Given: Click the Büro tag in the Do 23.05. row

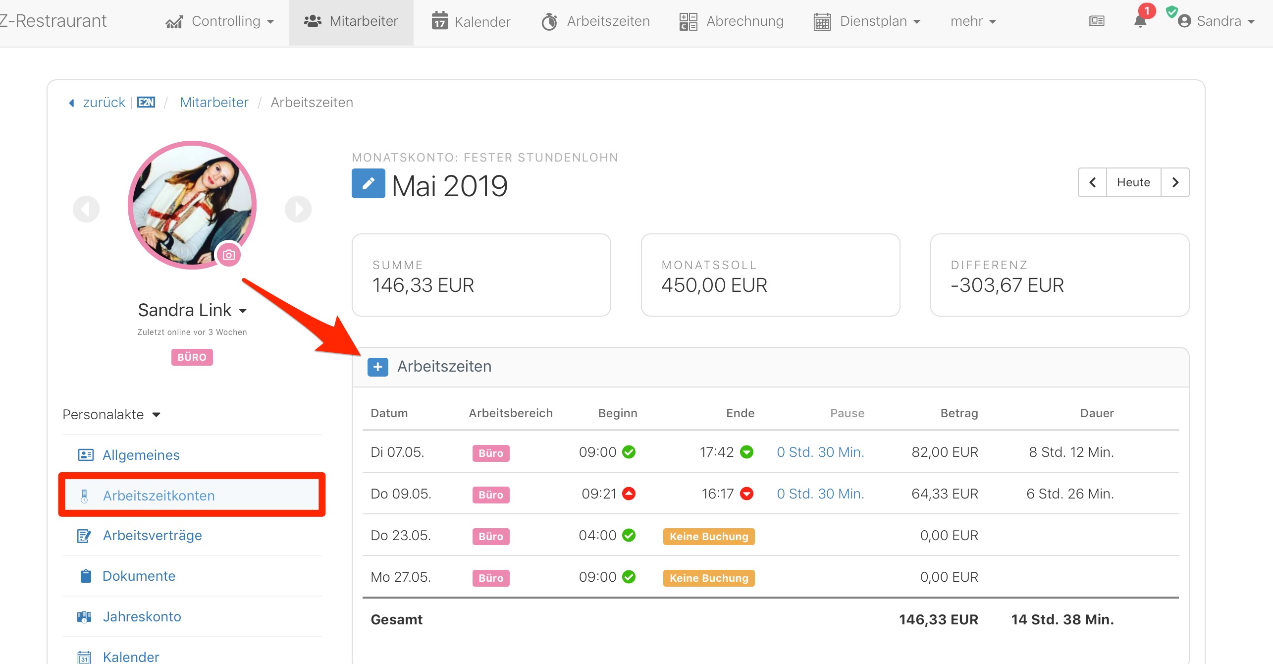Looking at the screenshot, I should [x=491, y=536].
